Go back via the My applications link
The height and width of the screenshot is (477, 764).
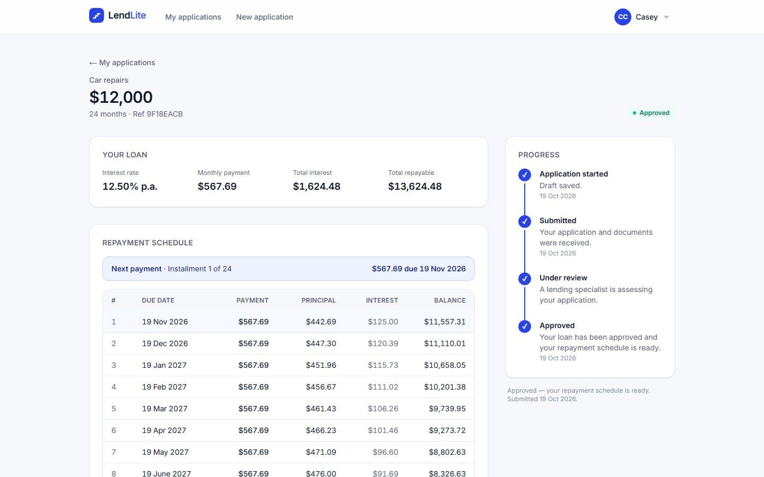coord(122,63)
